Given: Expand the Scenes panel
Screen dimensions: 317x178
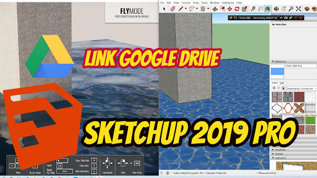Looking at the screenshot, I should click(273, 154).
